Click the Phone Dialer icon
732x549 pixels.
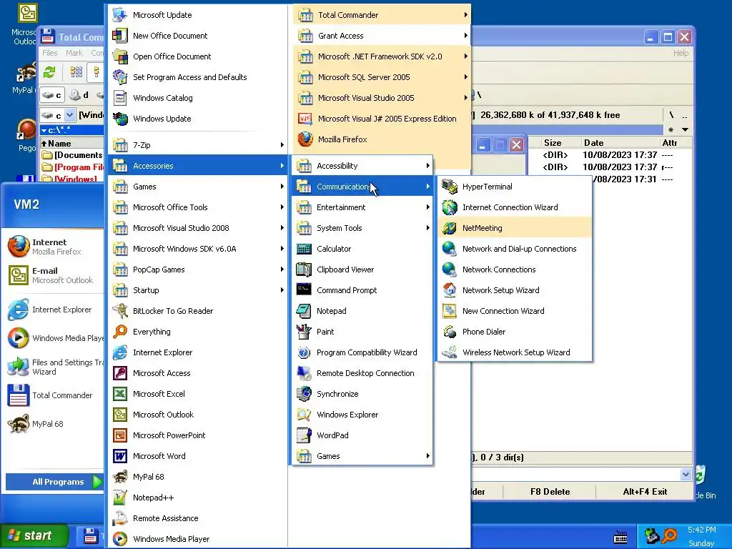coord(449,332)
